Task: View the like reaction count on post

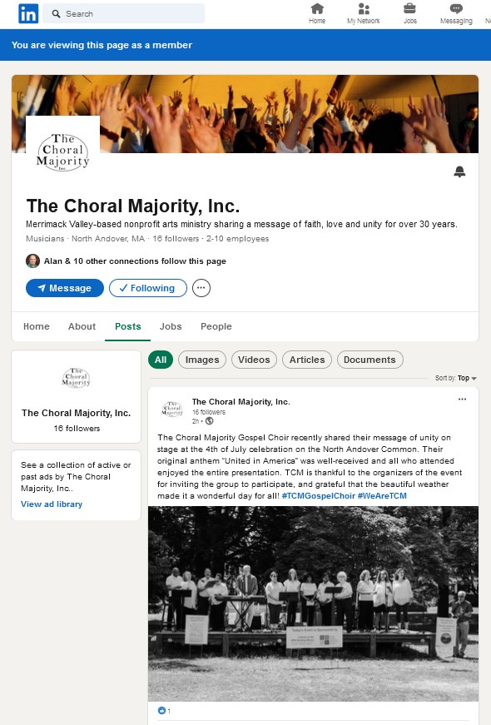Action: coord(164,711)
